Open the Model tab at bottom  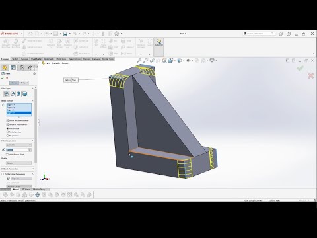coord(16,190)
